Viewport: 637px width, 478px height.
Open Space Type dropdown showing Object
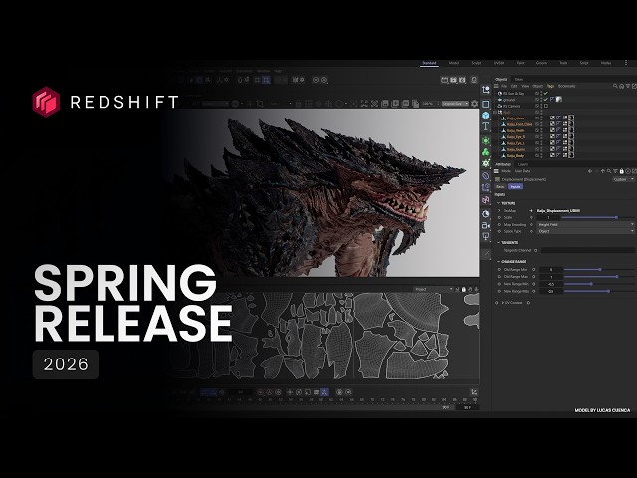click(x=586, y=231)
